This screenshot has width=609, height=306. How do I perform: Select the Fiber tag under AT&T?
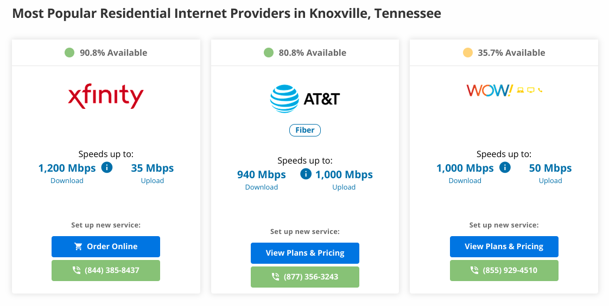coord(305,130)
